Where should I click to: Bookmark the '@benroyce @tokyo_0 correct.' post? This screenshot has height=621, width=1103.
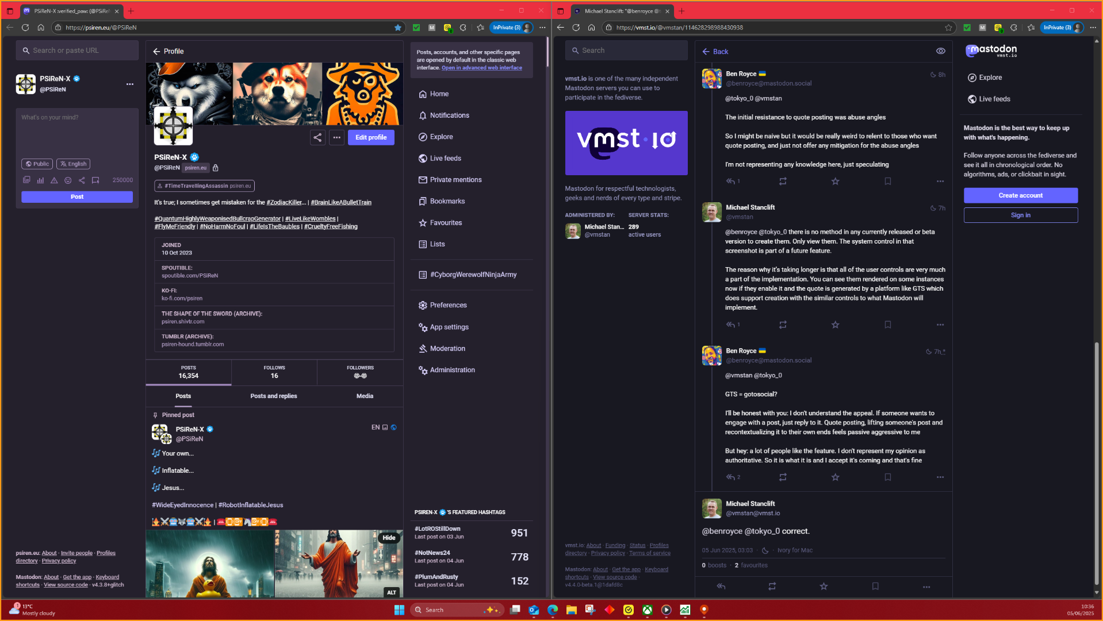click(875, 587)
